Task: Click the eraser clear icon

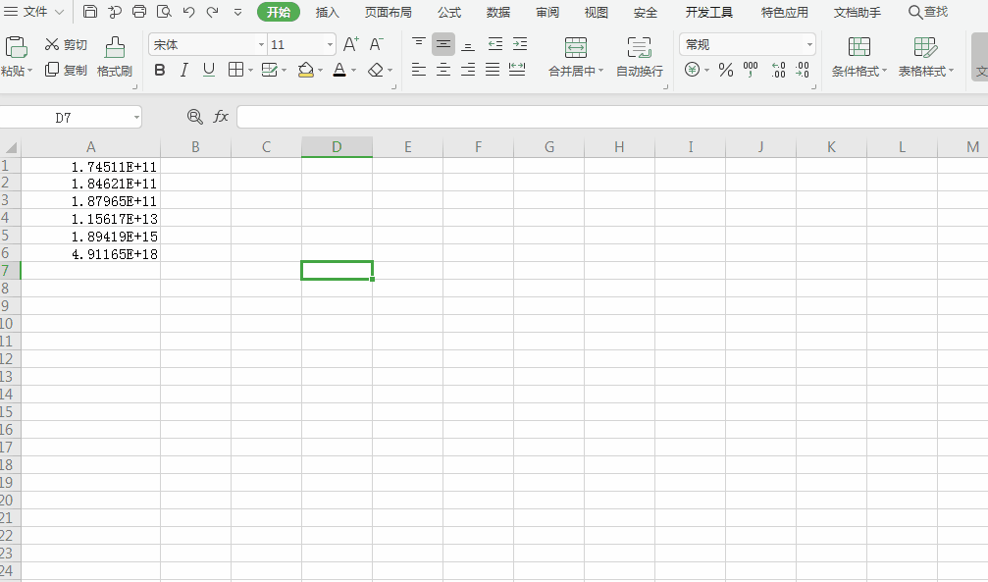Action: [x=376, y=70]
